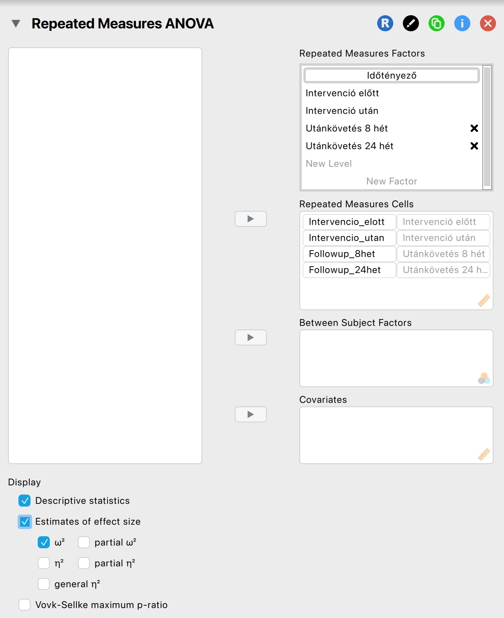
Task: Click the Időtényező factor name field
Action: click(392, 75)
